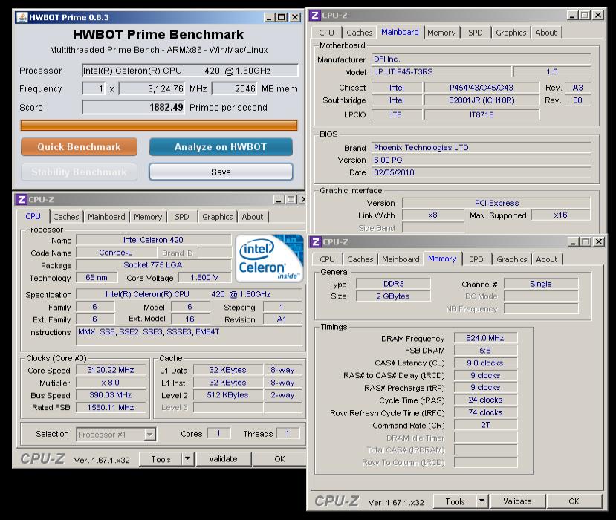The image size is (616, 520).
Task: Click the 2046 MB mem field
Action: pos(234,88)
